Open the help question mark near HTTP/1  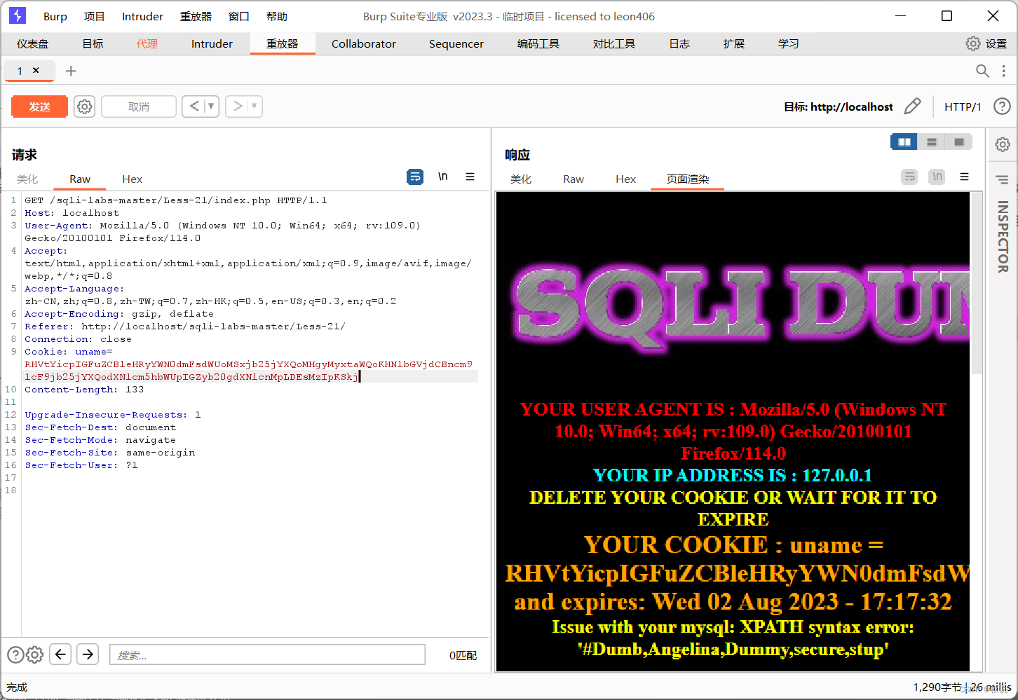pyautogui.click(x=1003, y=107)
